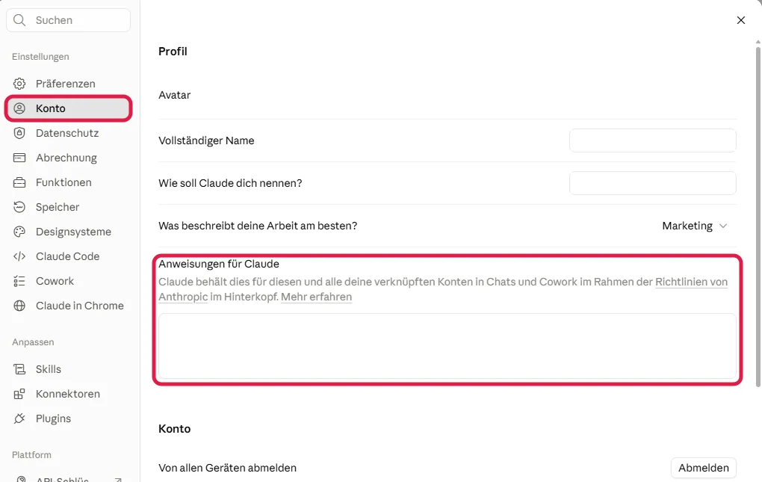Click the Suchen search field
Viewport: 762px width, 482px height.
coord(68,20)
